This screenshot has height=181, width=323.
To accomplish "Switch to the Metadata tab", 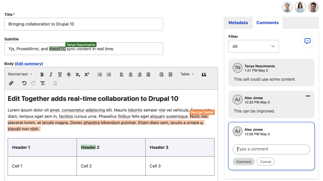I will coord(238,23).
